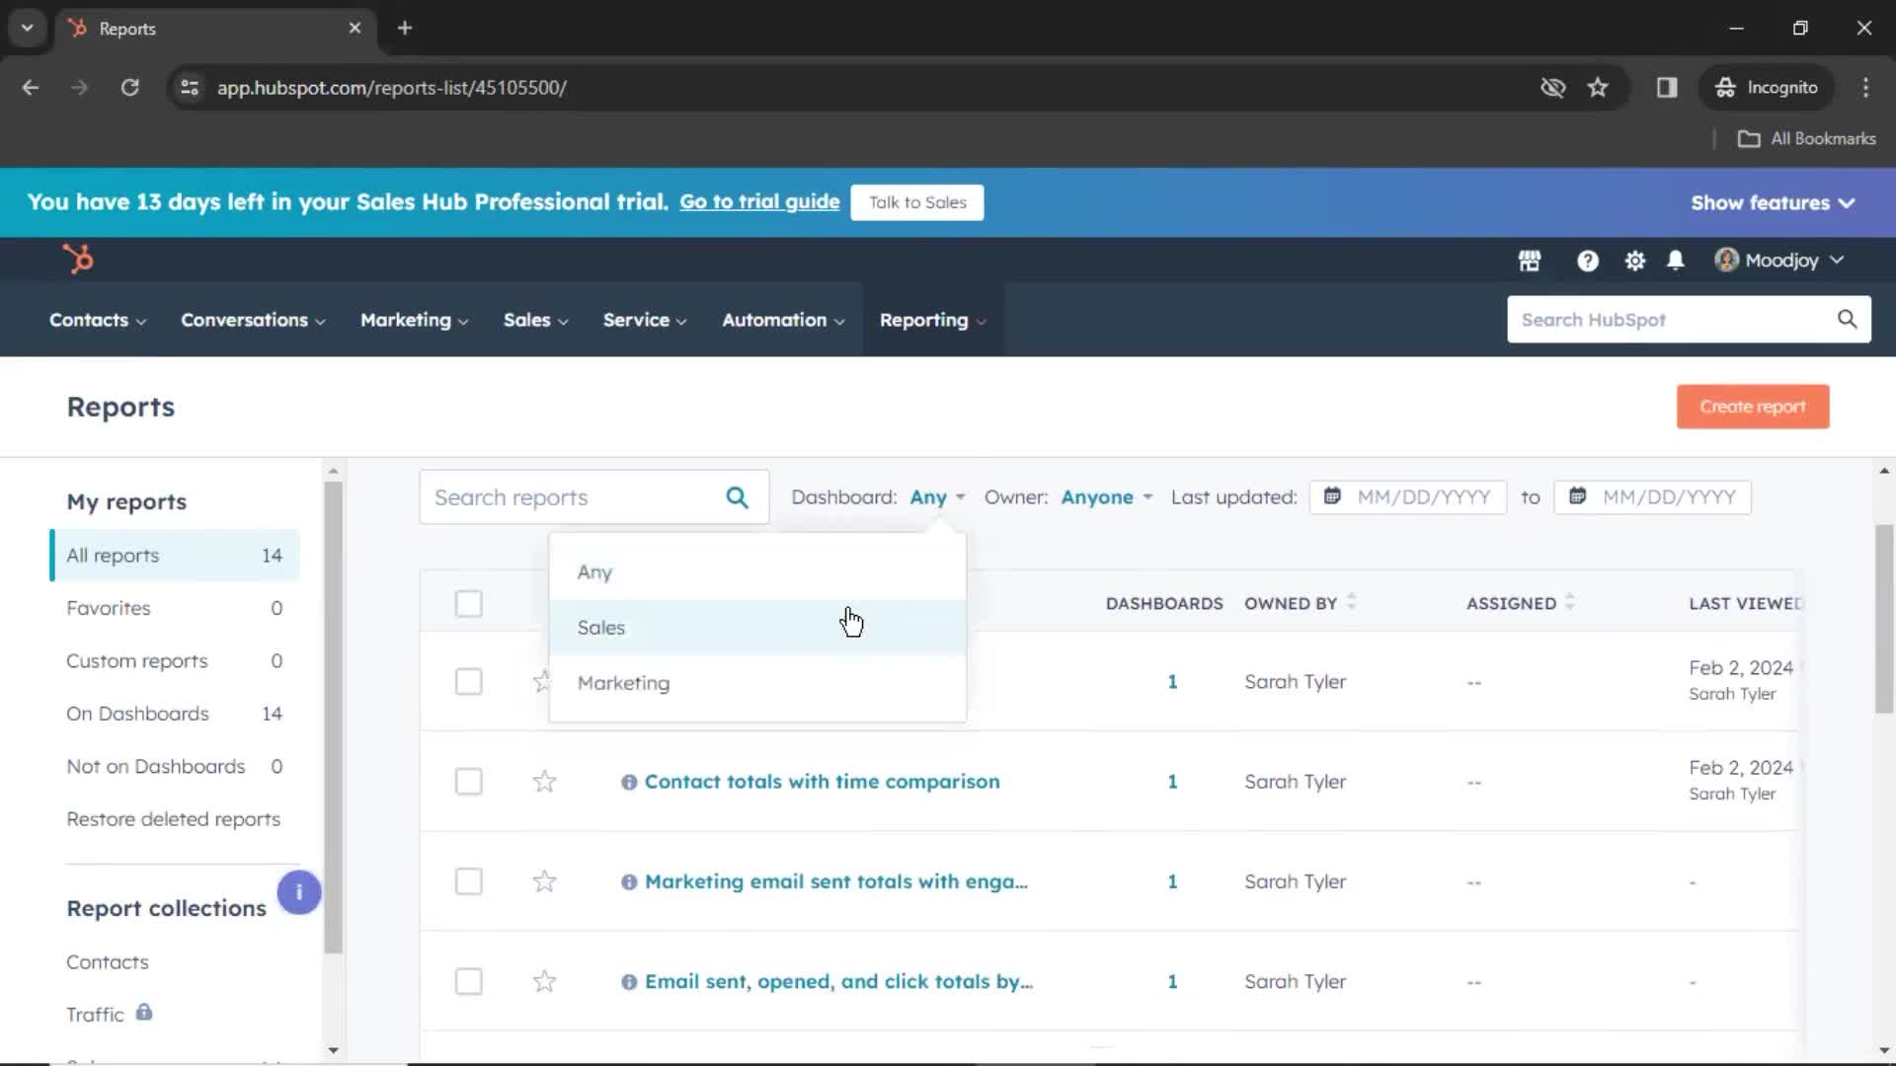Choose Any in the Dashboard dropdown list
This screenshot has width=1896, height=1066.
[757, 571]
